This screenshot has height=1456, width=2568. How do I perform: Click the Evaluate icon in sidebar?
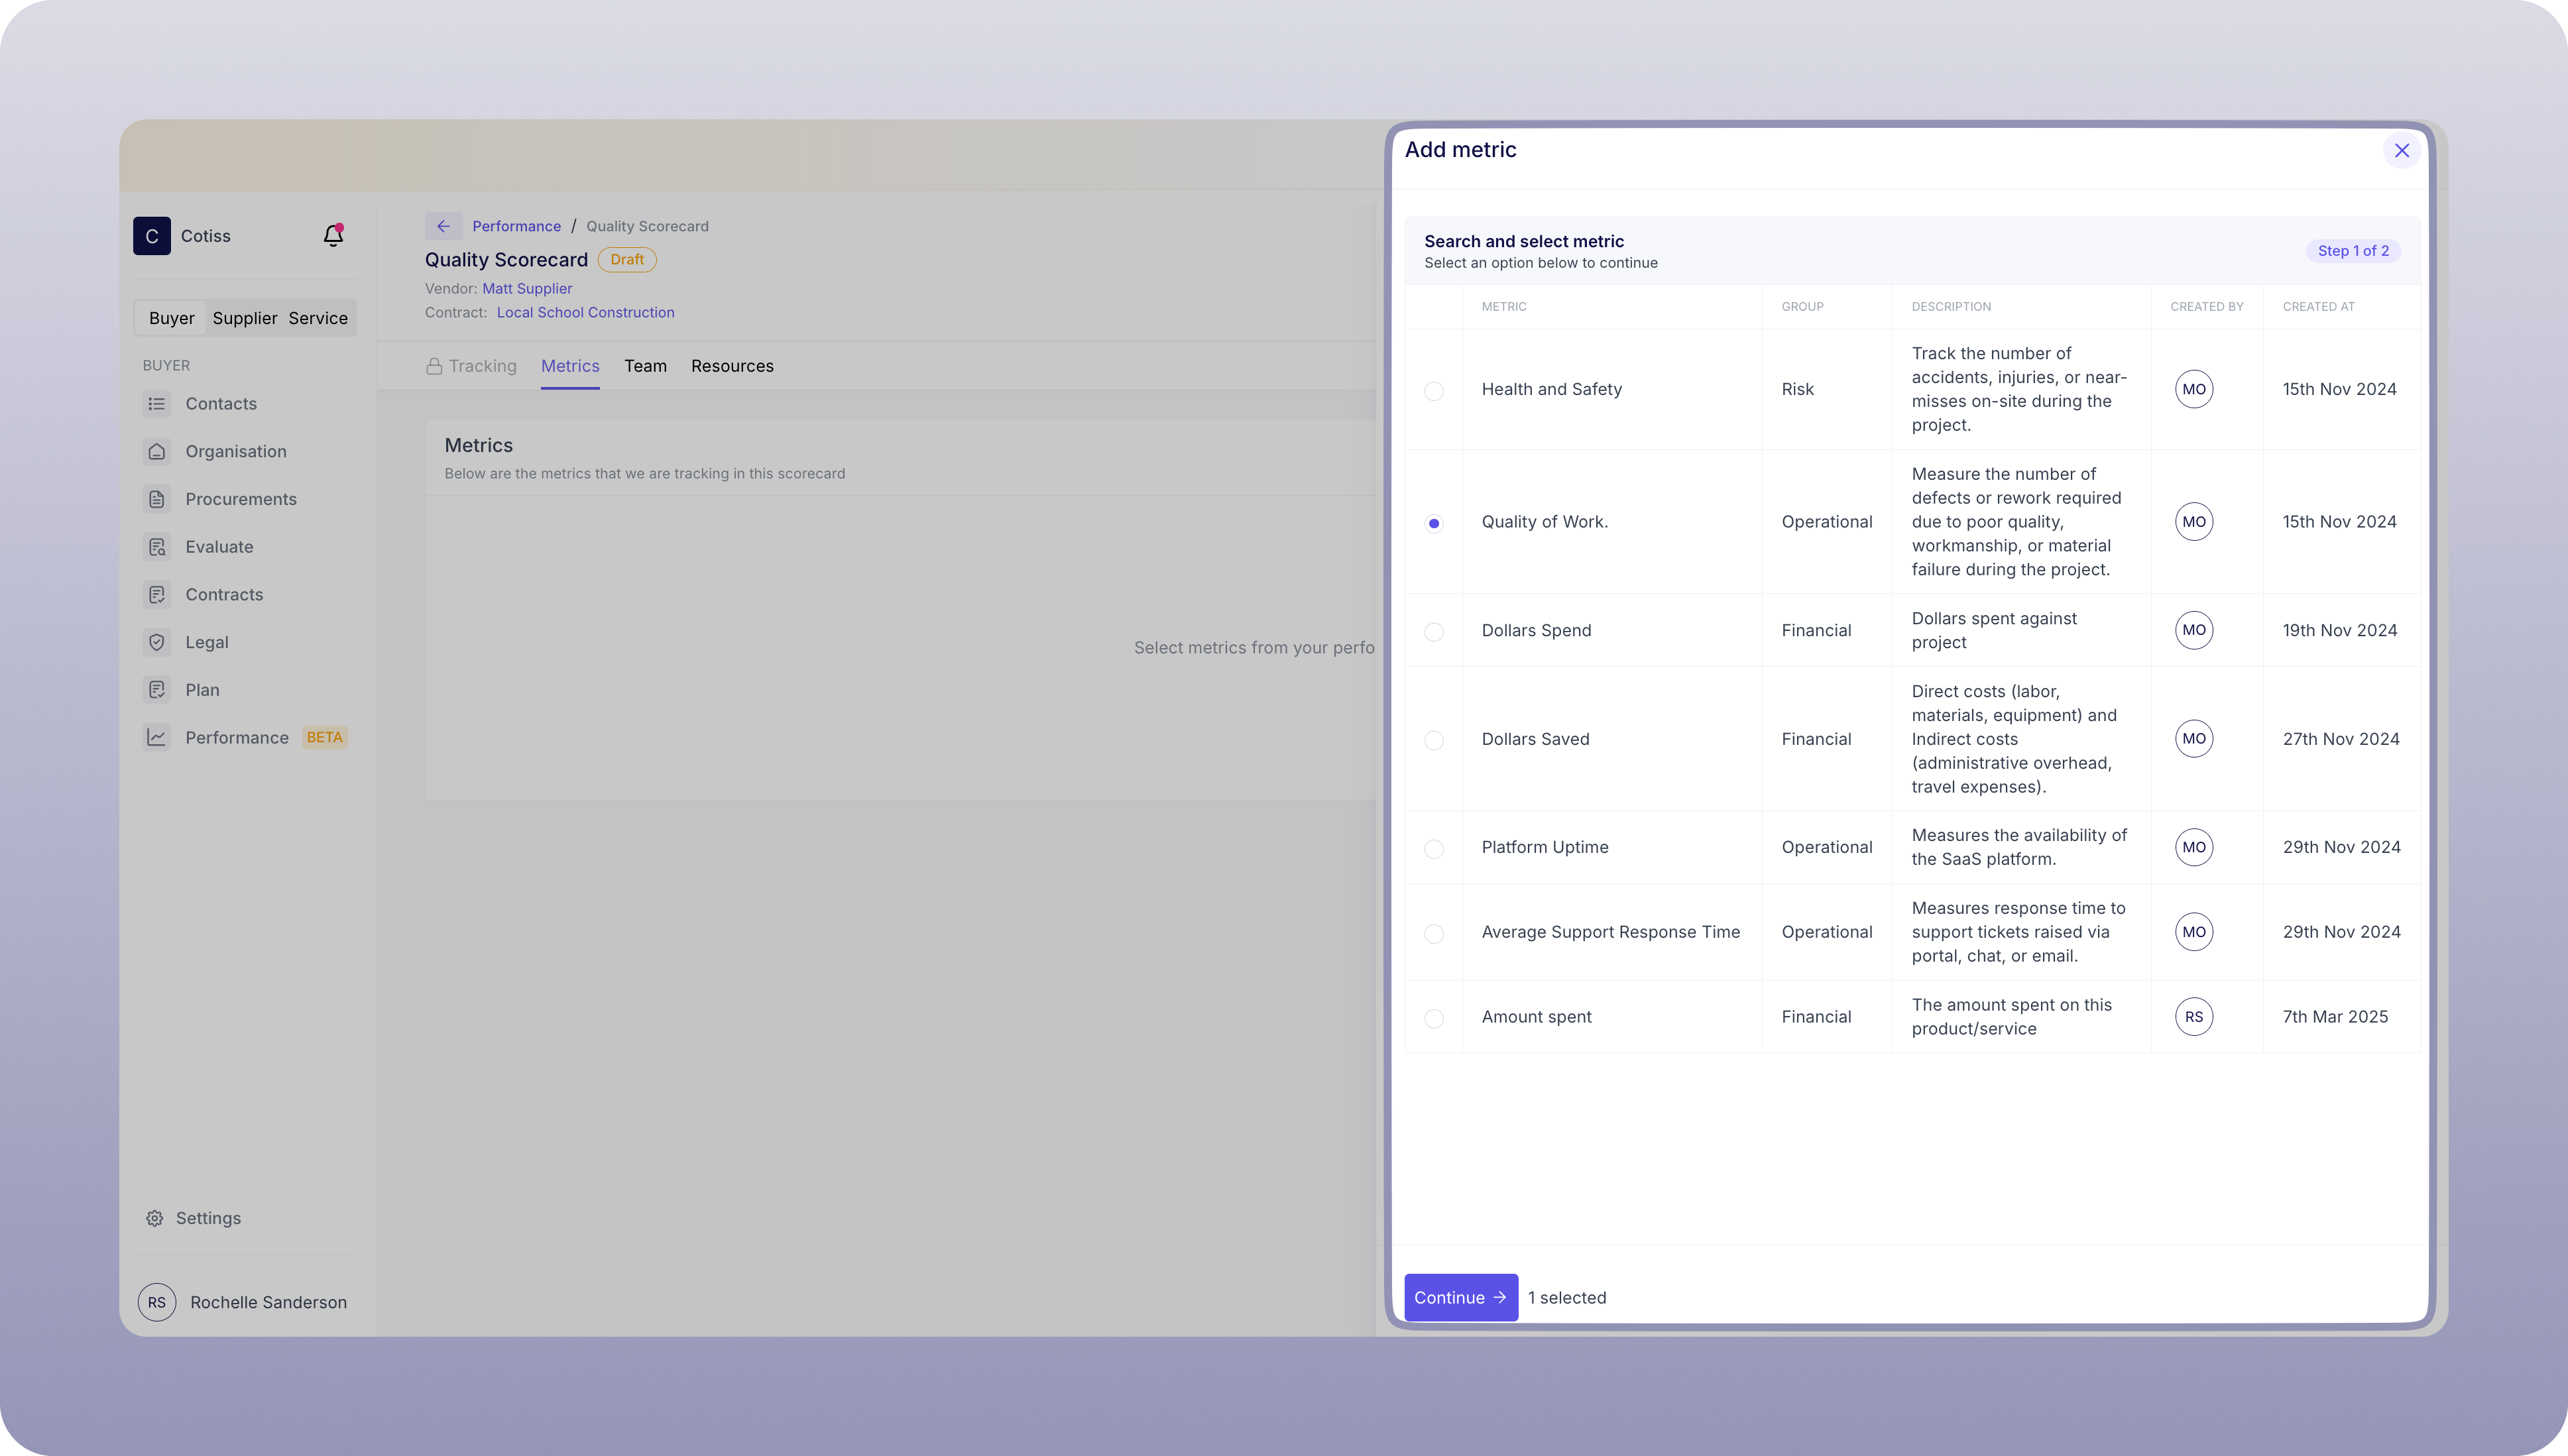tap(157, 547)
